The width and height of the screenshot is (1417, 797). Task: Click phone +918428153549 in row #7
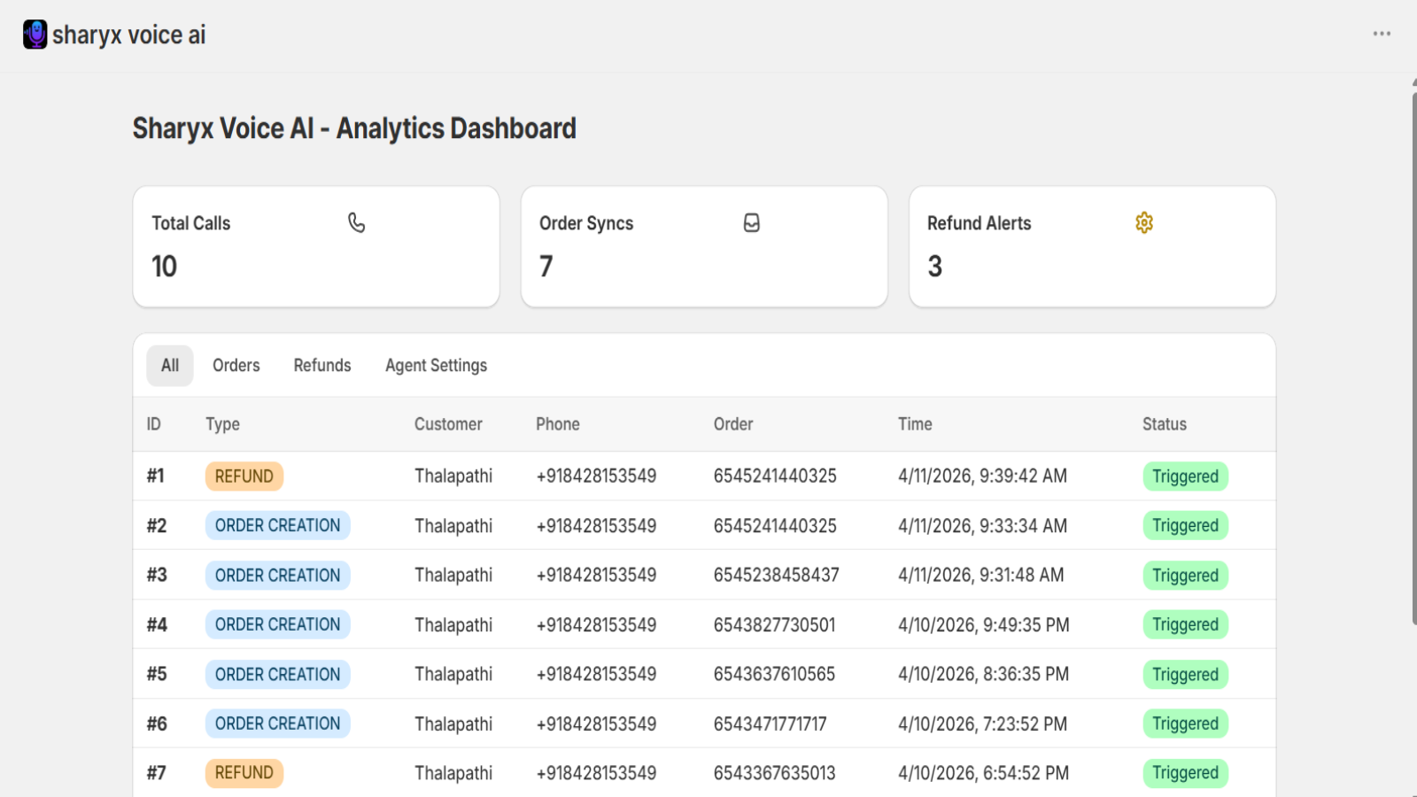pos(596,773)
